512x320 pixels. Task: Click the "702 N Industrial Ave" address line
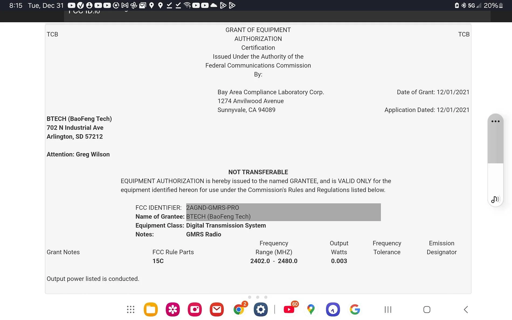[x=75, y=128]
